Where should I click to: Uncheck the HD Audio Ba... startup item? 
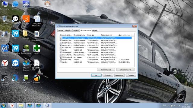tap(61, 48)
